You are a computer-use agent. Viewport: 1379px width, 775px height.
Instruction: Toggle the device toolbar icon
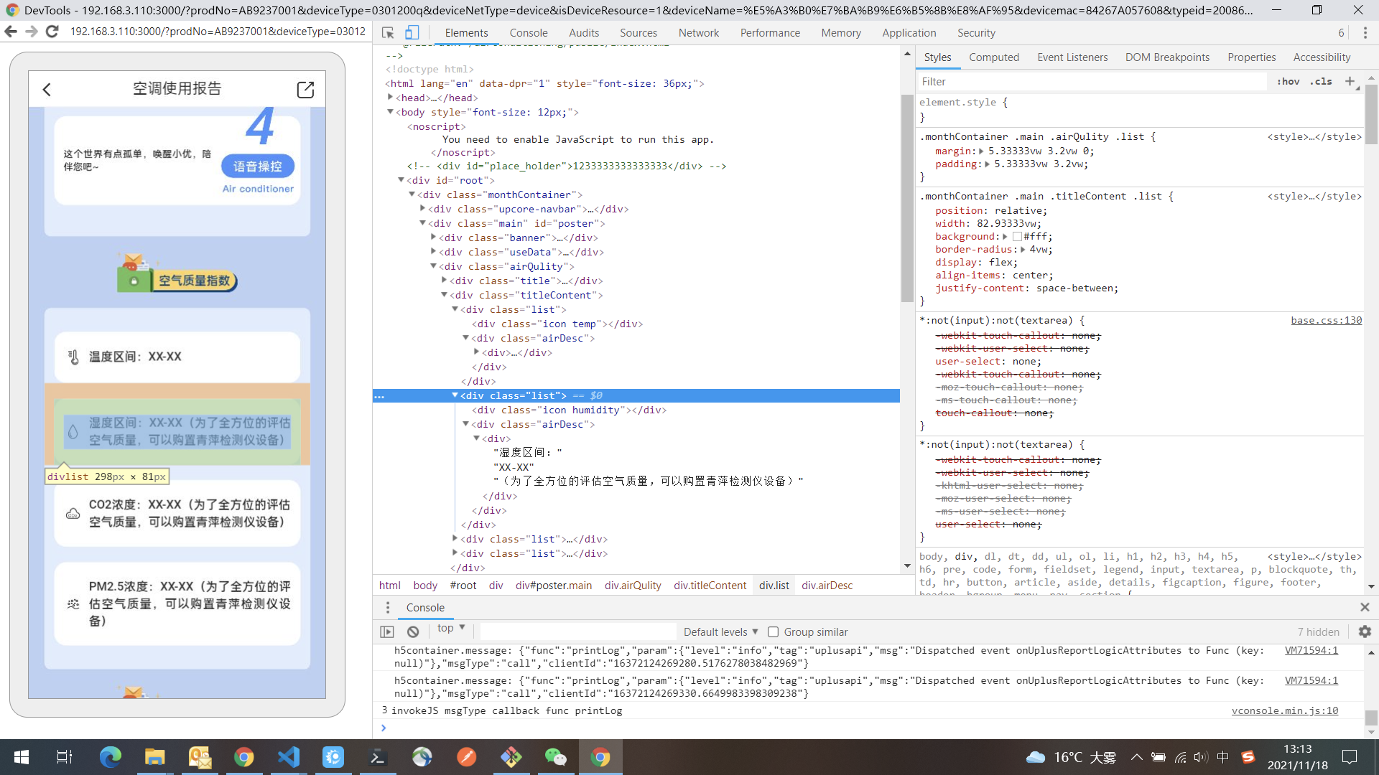pos(412,33)
